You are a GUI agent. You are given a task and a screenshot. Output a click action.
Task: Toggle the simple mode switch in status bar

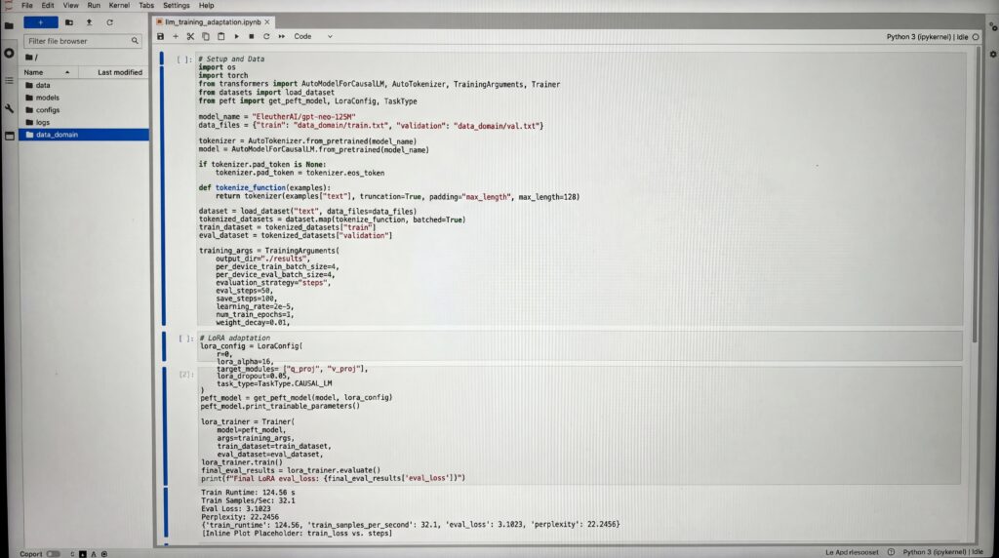click(53, 553)
